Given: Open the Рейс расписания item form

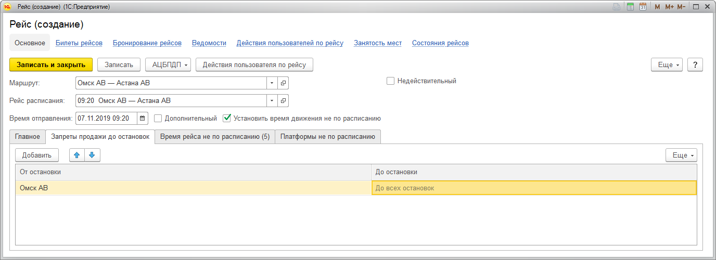Looking at the screenshot, I should tap(284, 100).
